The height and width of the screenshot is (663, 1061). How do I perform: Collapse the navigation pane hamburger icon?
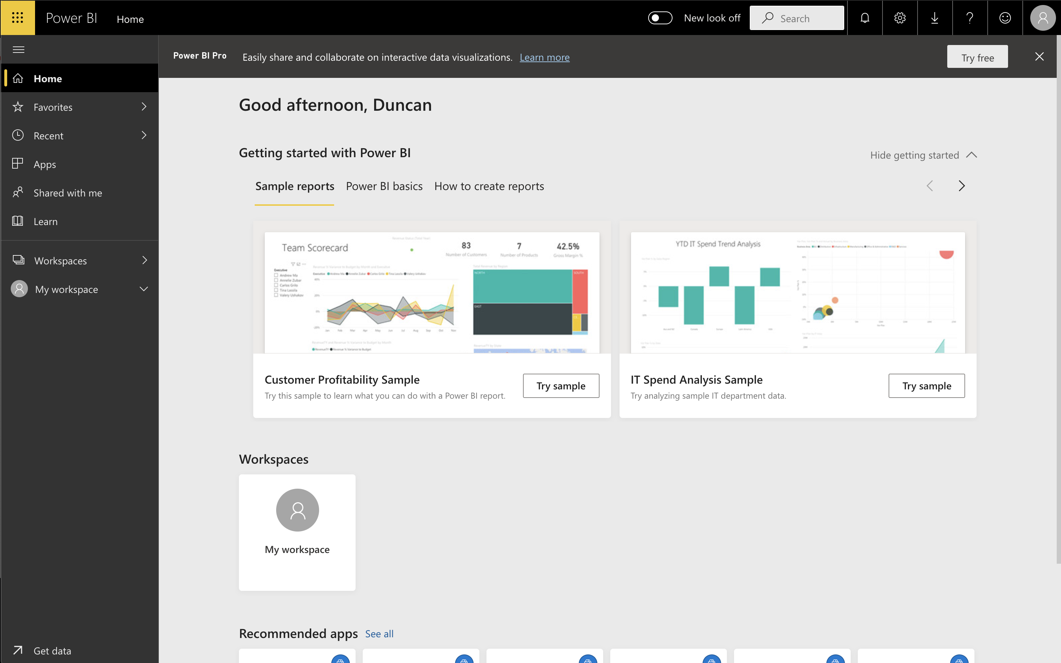[x=19, y=50]
